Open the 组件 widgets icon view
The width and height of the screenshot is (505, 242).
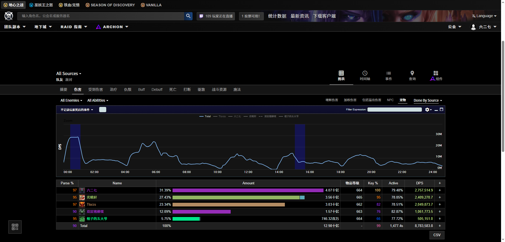[436, 75]
